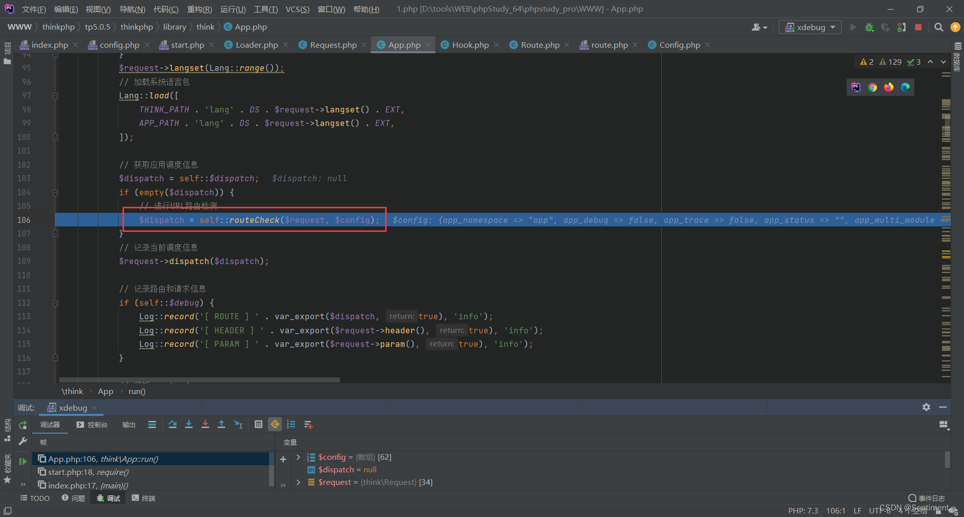Open the Database side panel
The width and height of the screenshot is (964, 517).
point(957,57)
